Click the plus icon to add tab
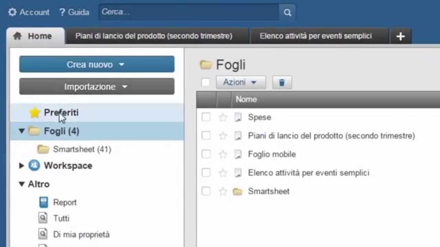440x247 pixels. [x=400, y=36]
